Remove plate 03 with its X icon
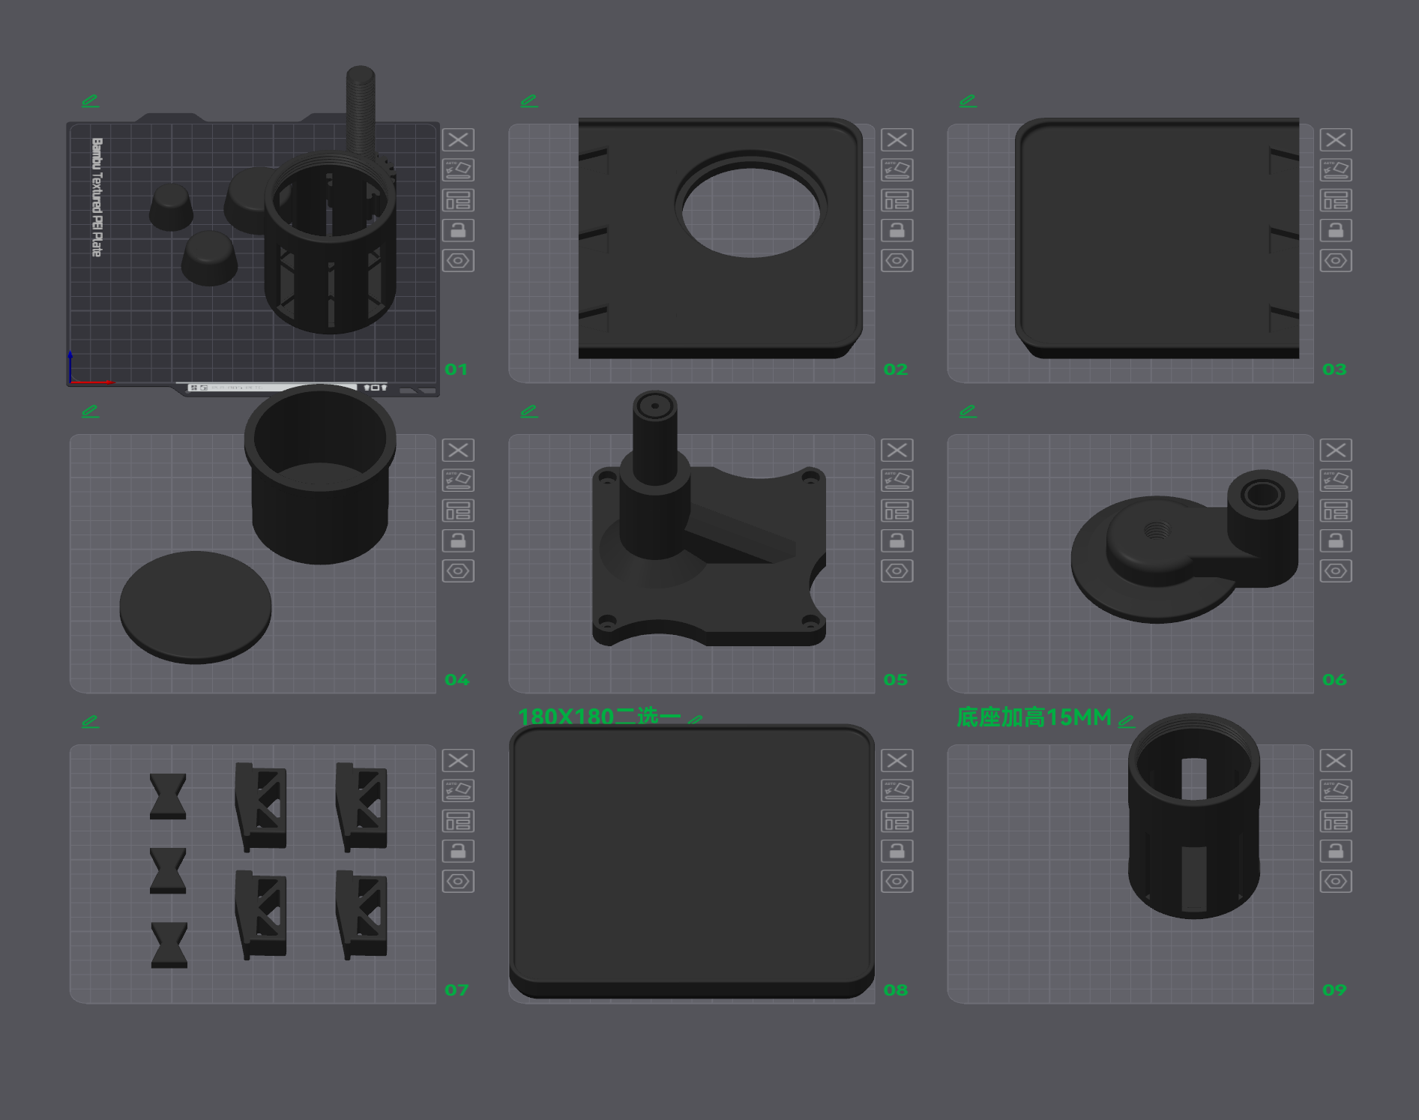This screenshot has height=1120, width=1419. [1336, 140]
